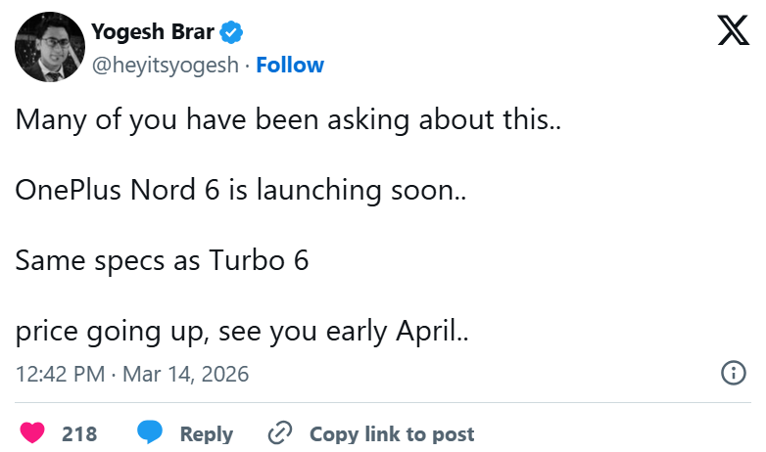Click the "Many of you" opening line
This screenshot has height=452, width=766.
coord(88,121)
